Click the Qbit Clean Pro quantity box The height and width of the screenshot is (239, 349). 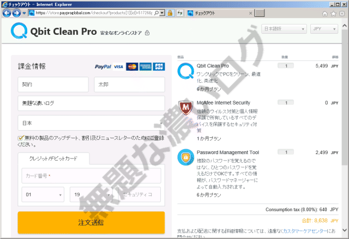point(286,66)
